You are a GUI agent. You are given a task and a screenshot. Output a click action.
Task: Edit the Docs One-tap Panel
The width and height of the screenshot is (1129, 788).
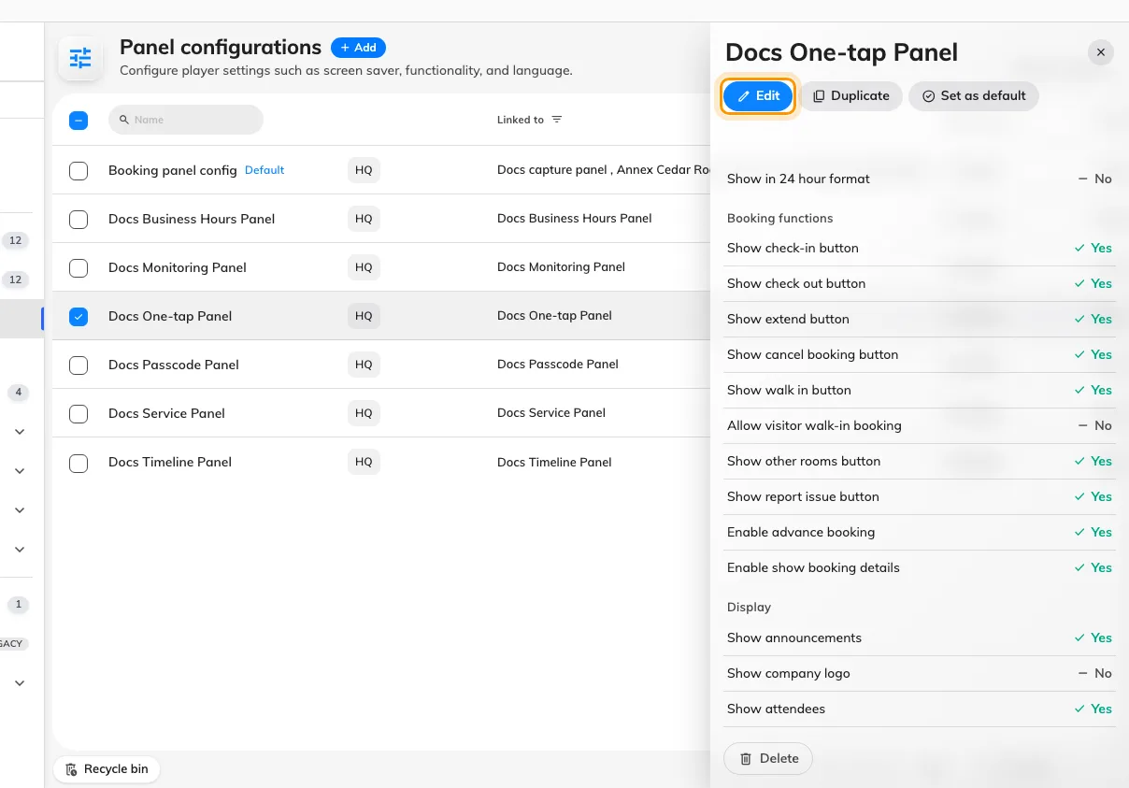(758, 95)
